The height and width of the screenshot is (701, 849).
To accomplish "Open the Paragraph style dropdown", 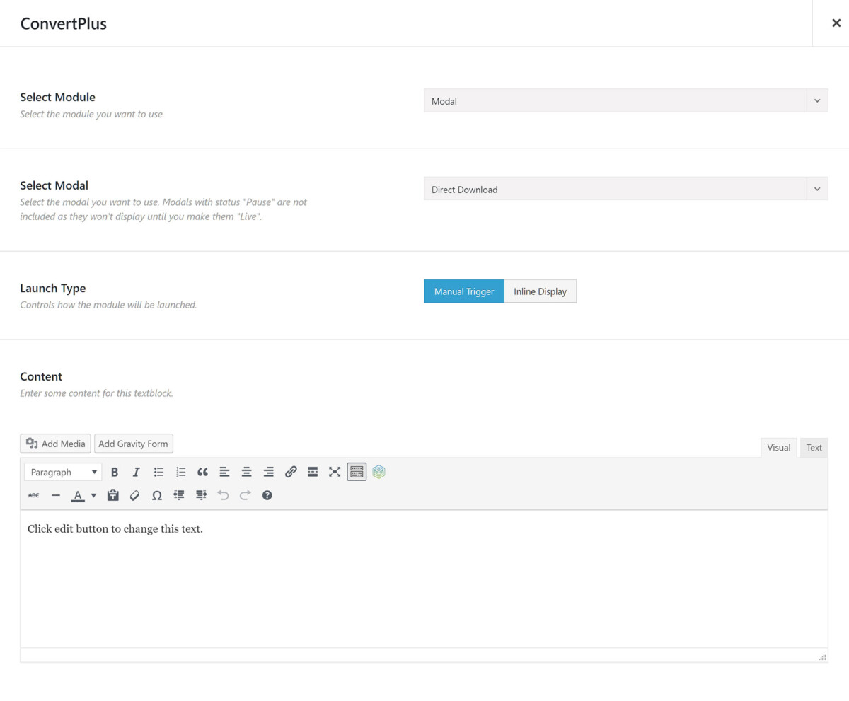I will [x=62, y=472].
